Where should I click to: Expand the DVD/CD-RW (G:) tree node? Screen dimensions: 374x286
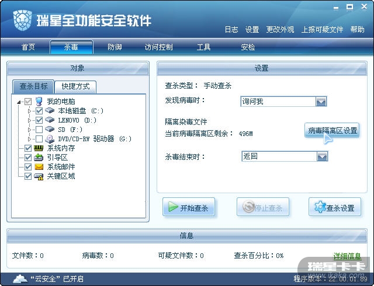click(x=29, y=139)
